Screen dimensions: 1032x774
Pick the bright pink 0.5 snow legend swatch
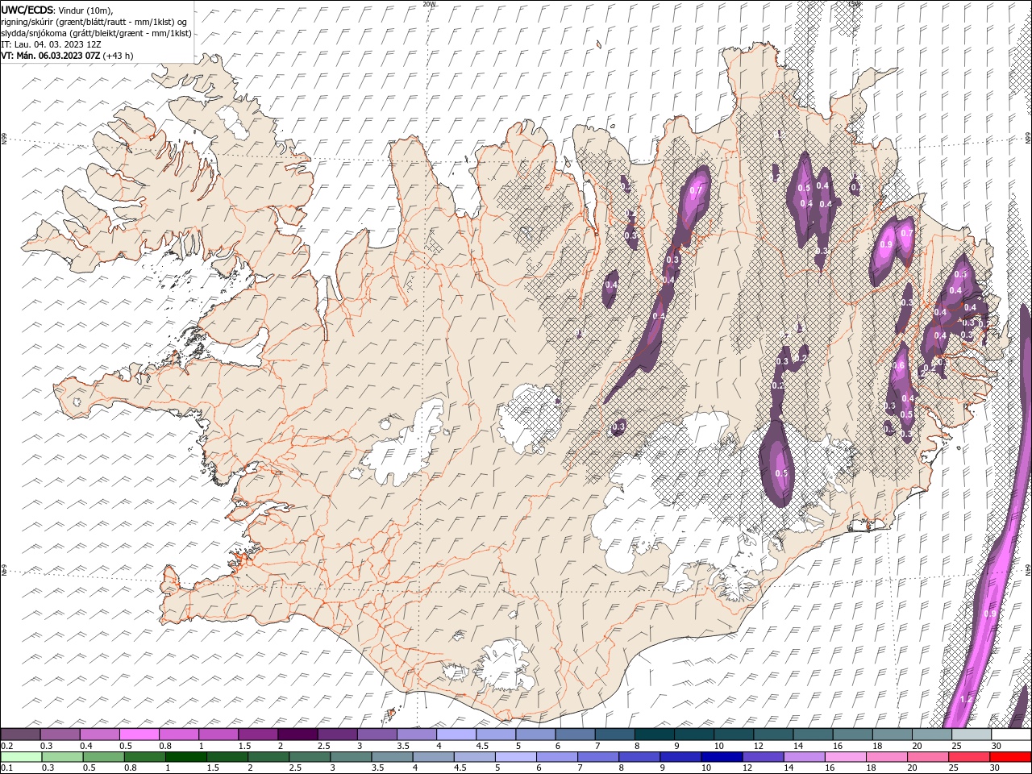tap(139, 734)
